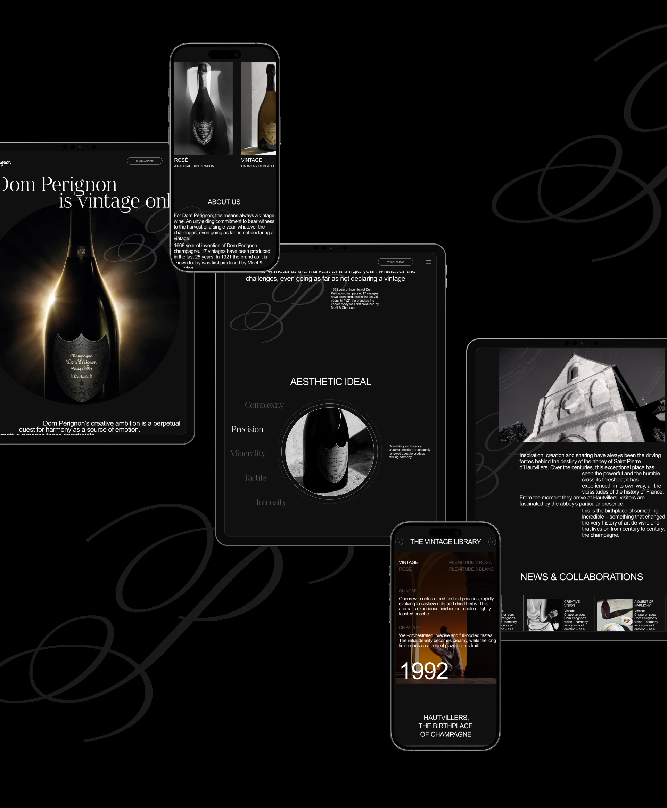Select Precision in Aesthetic Ideal list
This screenshot has width=667, height=808.
coord(247,430)
